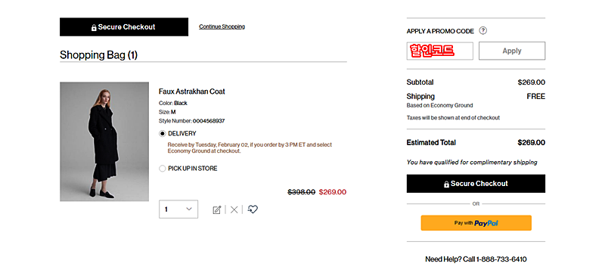Save coat to wishlist with heart icon

[253, 209]
